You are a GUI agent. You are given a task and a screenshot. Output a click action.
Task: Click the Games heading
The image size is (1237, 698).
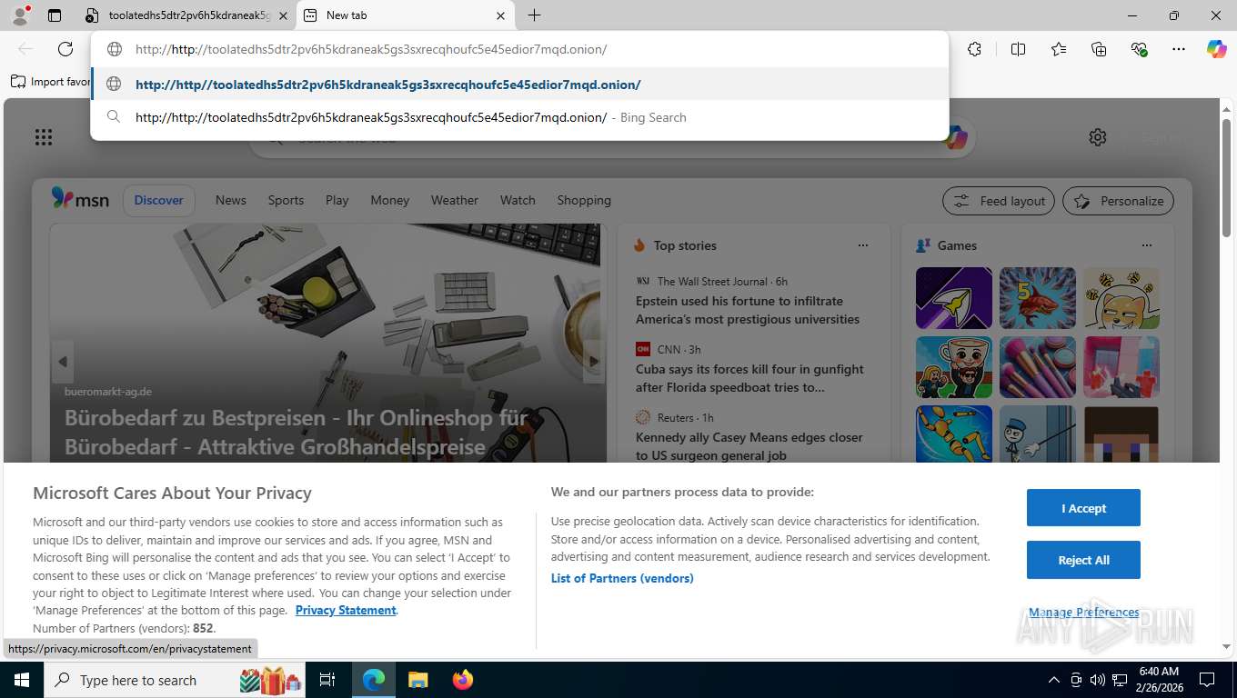pos(957,245)
